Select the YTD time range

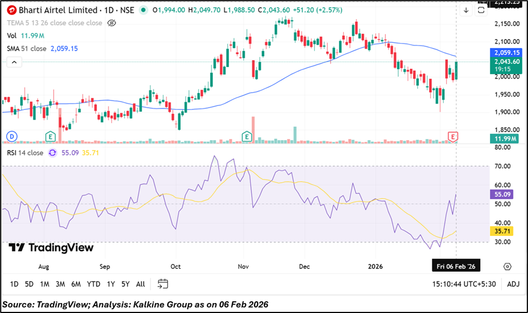coord(92,284)
